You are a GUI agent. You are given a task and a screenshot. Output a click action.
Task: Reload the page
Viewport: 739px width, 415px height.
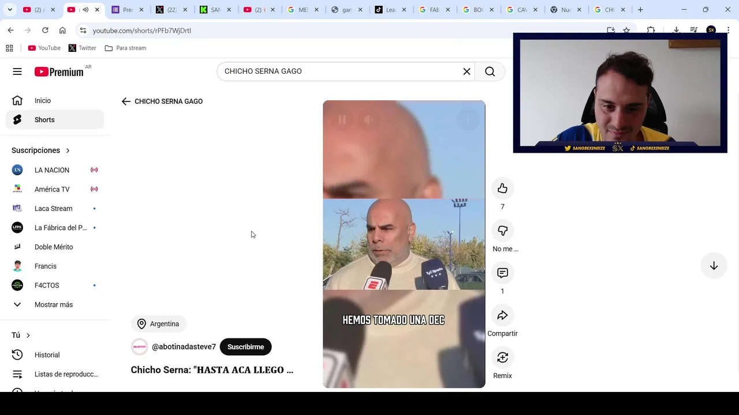[x=45, y=30]
